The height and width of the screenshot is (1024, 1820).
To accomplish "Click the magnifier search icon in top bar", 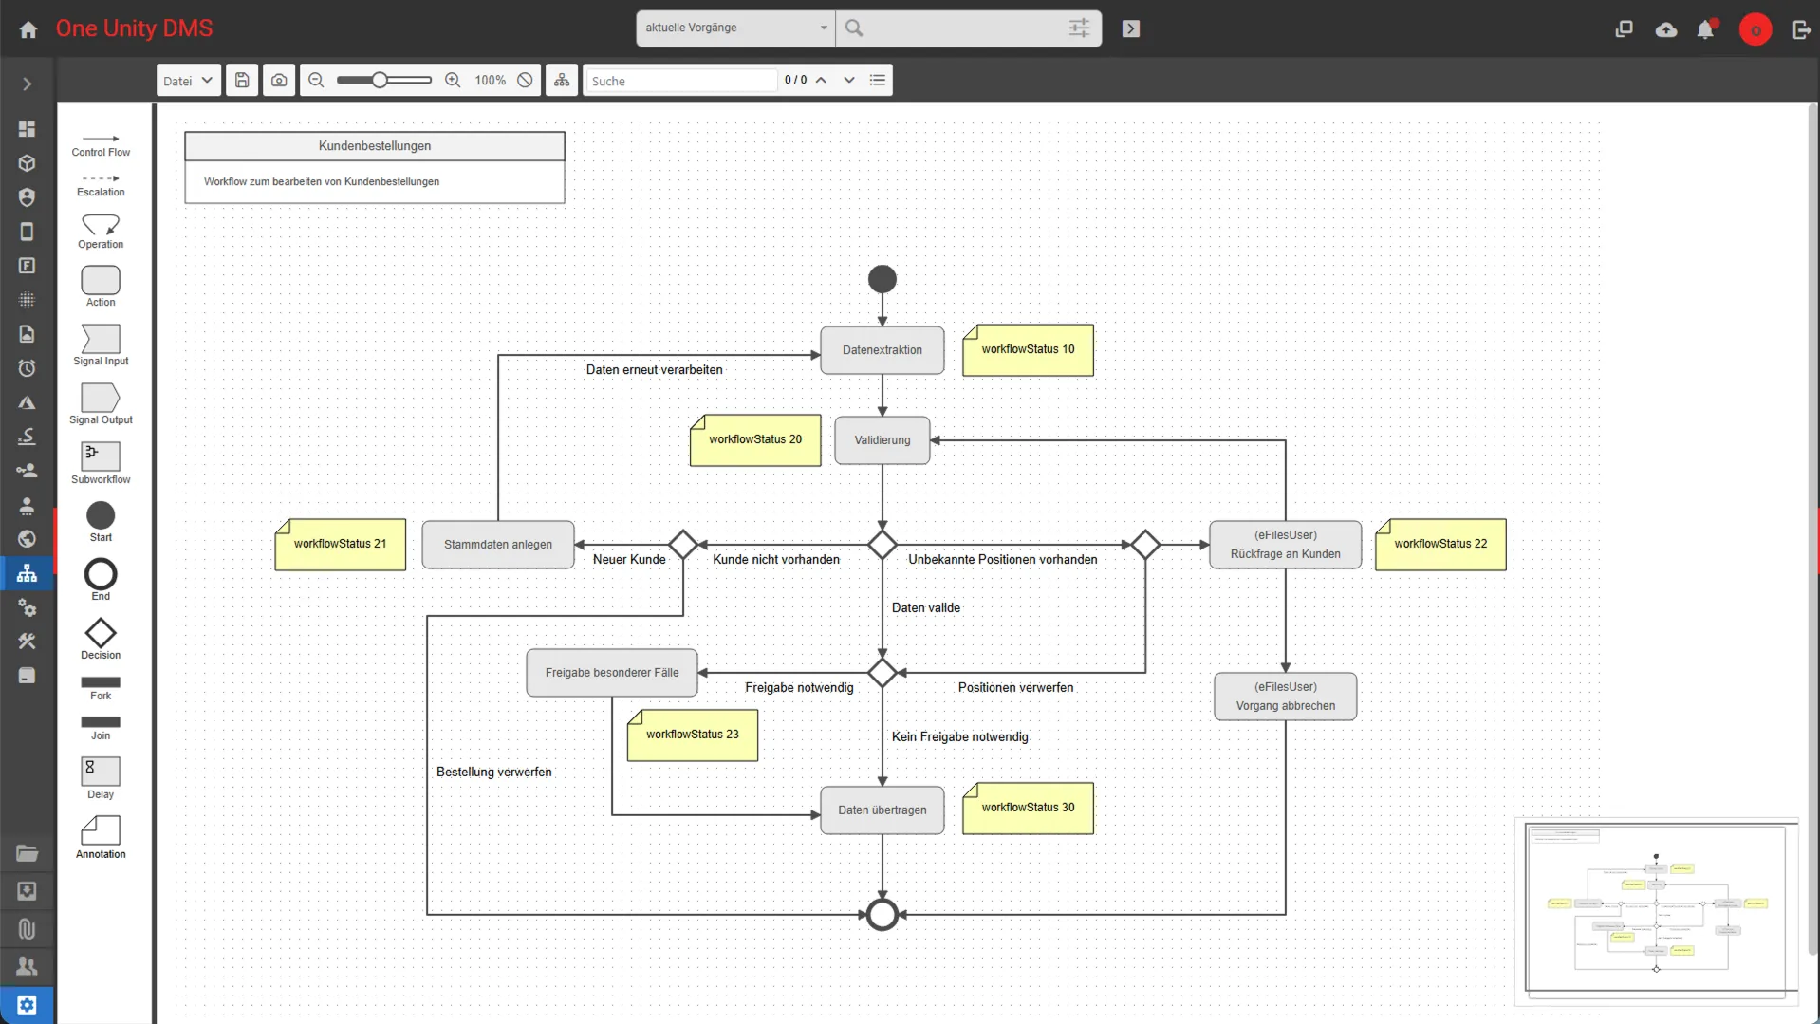I will [854, 28].
